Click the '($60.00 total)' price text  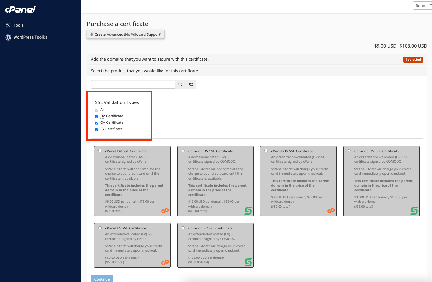pyautogui.click(x=114, y=262)
